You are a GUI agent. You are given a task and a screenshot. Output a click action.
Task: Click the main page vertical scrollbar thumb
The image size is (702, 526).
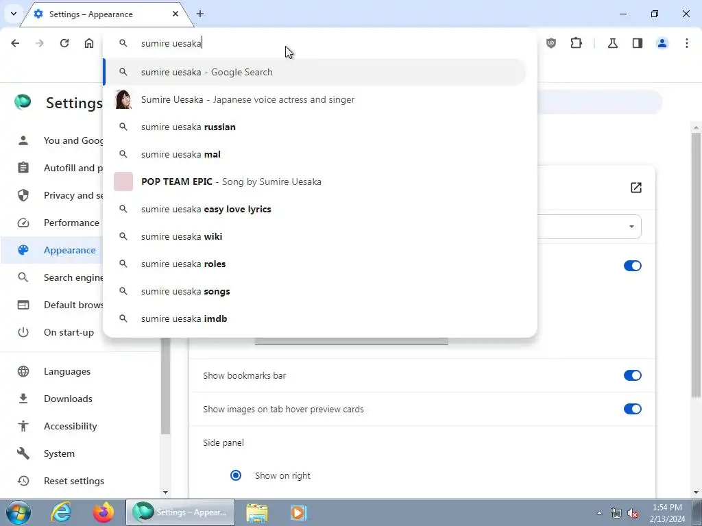pyautogui.click(x=696, y=264)
